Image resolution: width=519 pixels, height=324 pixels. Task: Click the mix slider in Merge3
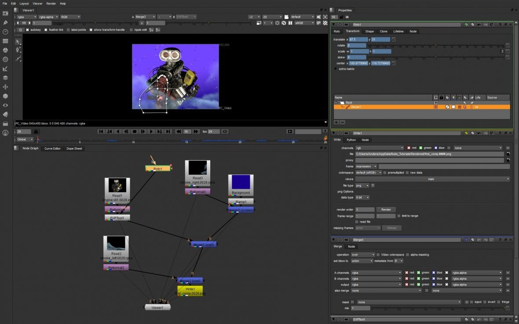(438, 308)
